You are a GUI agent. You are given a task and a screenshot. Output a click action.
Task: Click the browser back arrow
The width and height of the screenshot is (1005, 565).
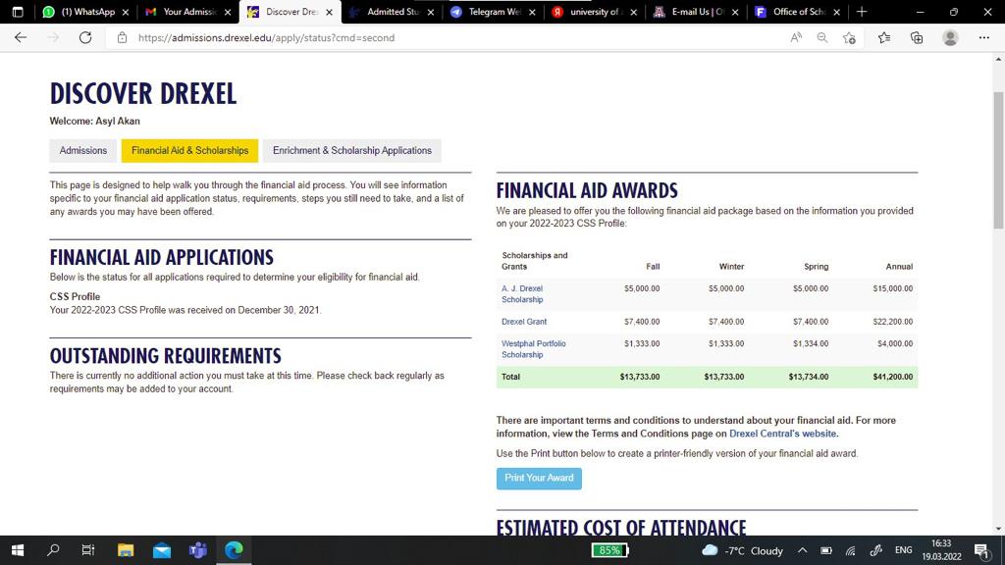[x=21, y=37]
